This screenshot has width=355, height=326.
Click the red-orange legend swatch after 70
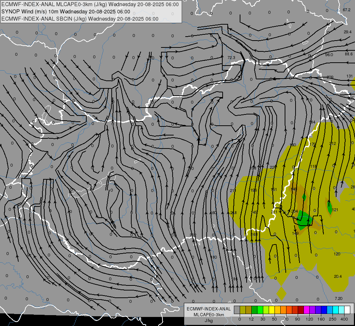pyautogui.click(x=289, y=310)
